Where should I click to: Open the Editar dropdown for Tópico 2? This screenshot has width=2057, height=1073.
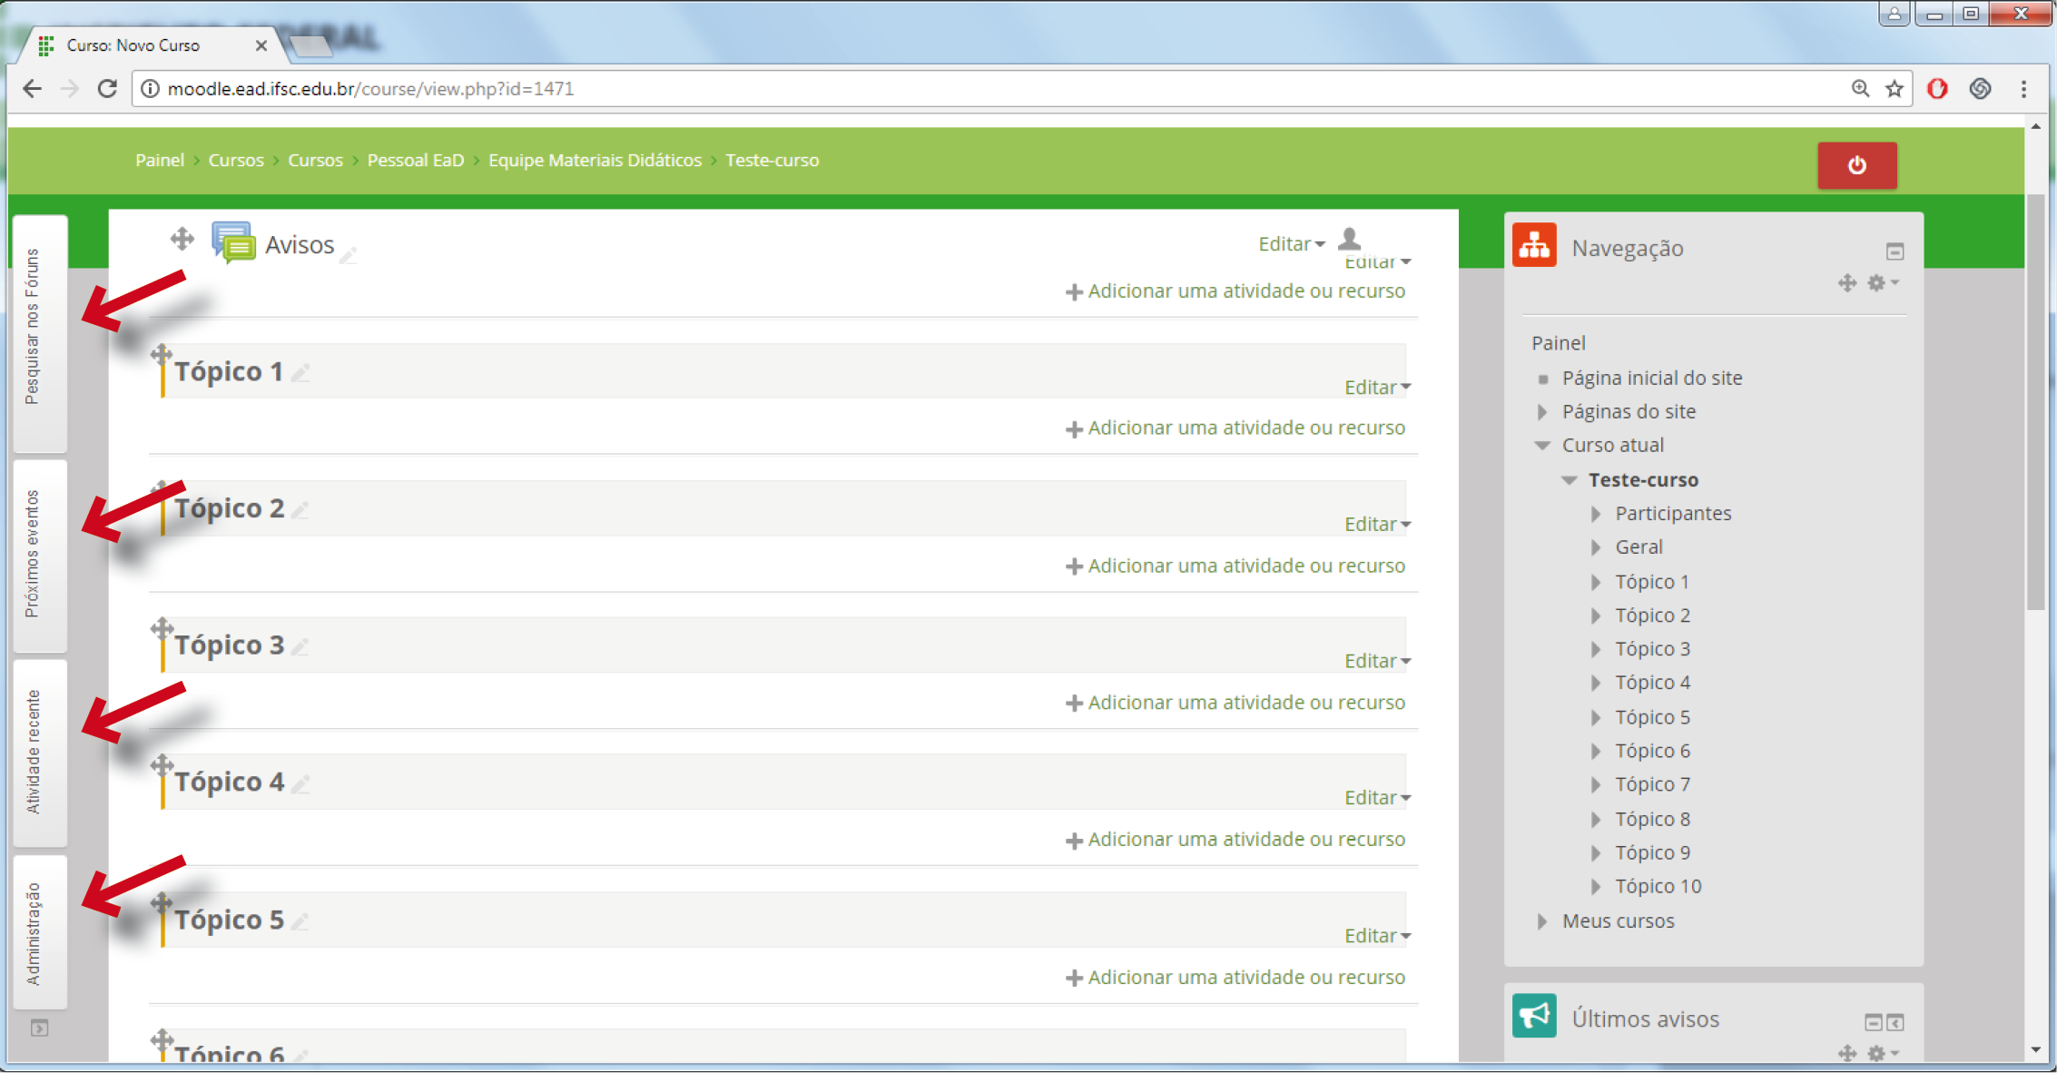[x=1376, y=525]
